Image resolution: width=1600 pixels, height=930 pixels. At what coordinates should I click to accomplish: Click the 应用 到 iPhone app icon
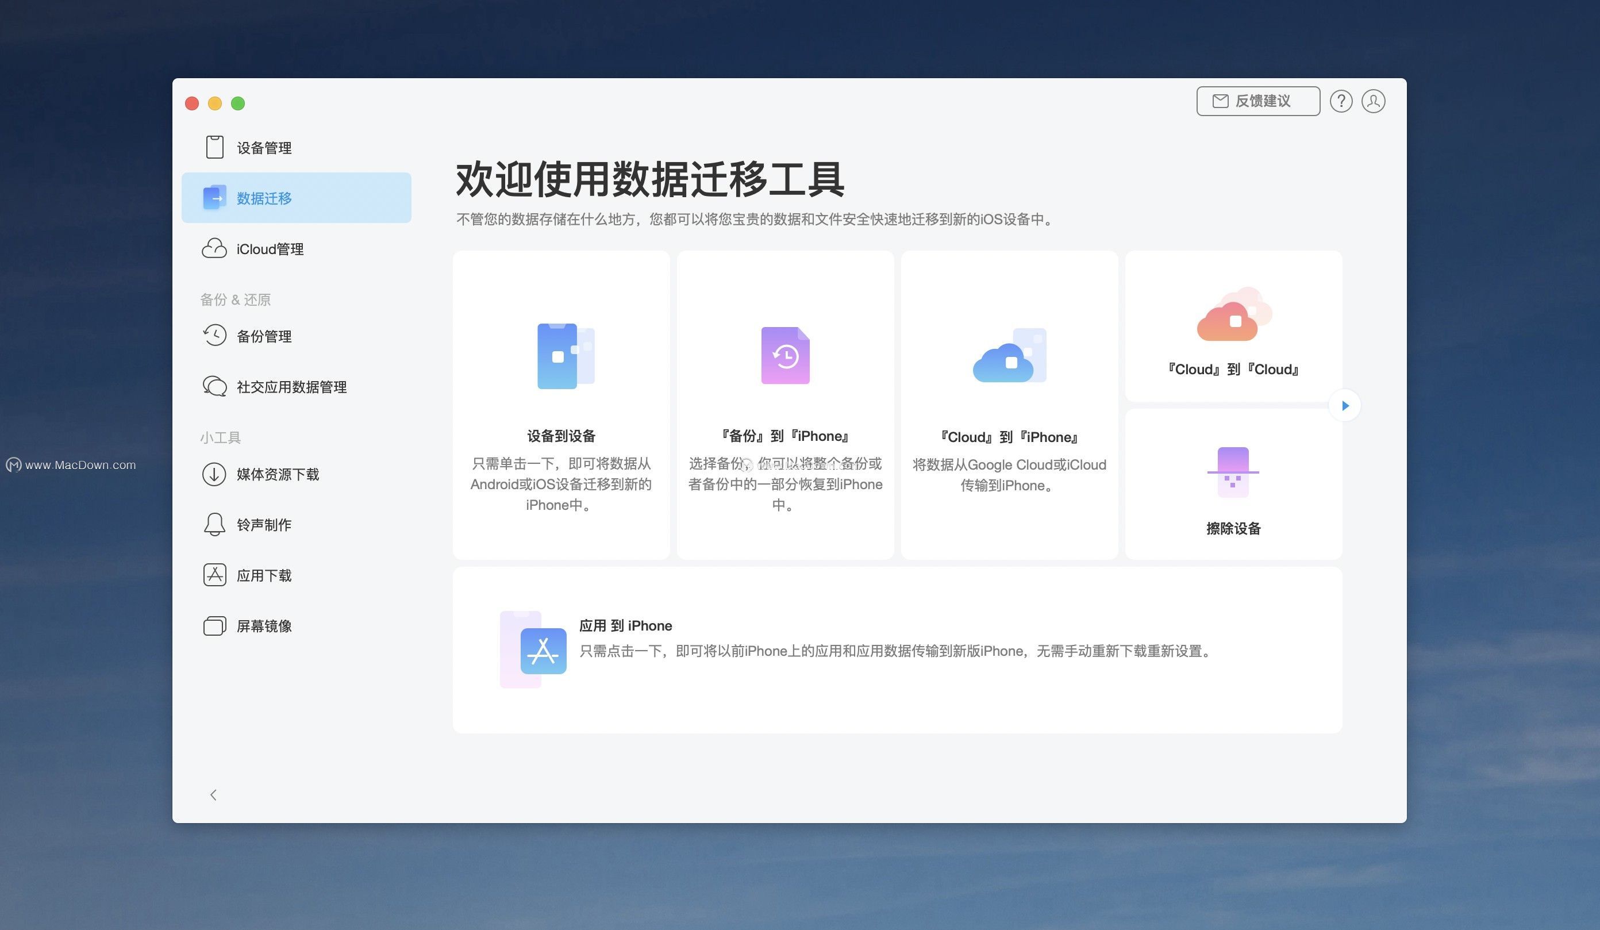tap(533, 650)
